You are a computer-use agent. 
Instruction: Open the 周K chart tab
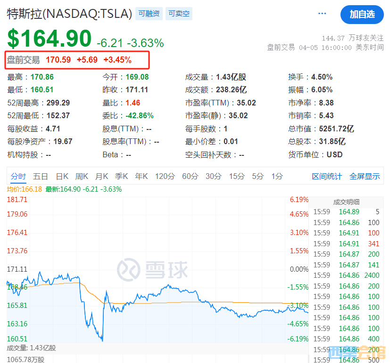click(82, 177)
